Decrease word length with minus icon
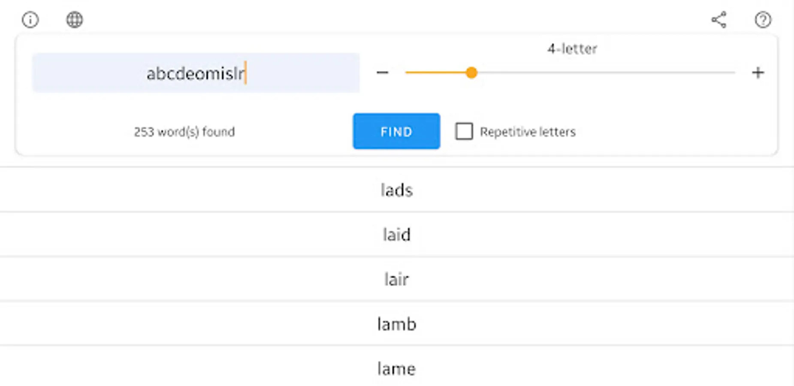This screenshot has height=386, width=794. (382, 72)
